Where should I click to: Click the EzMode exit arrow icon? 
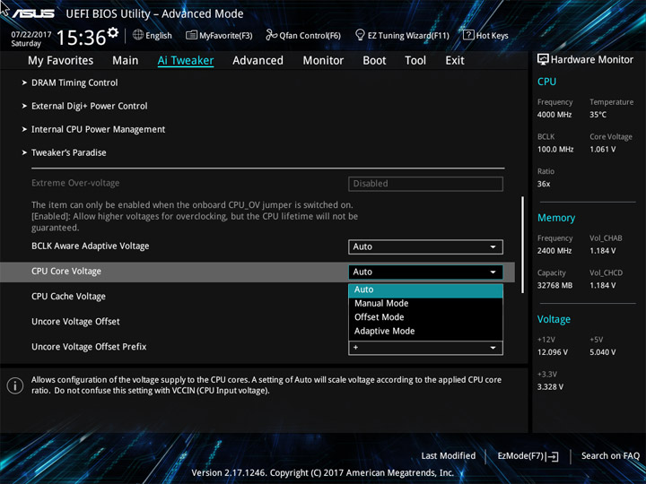(x=553, y=456)
